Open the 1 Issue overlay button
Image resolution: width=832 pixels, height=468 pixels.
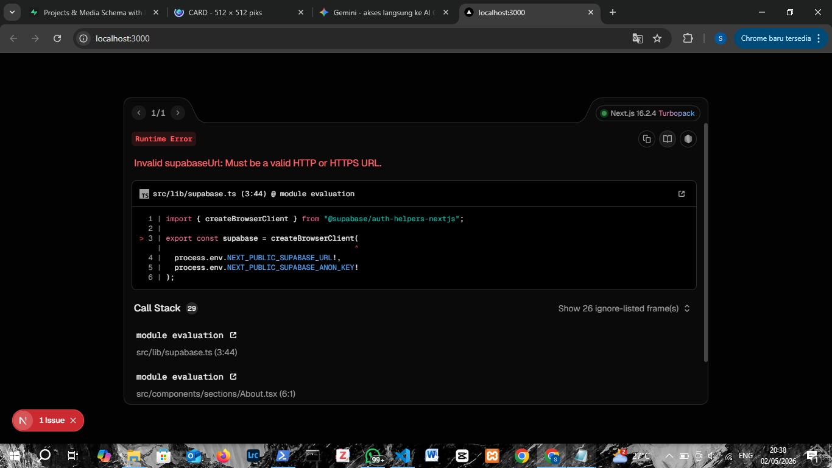(x=52, y=420)
